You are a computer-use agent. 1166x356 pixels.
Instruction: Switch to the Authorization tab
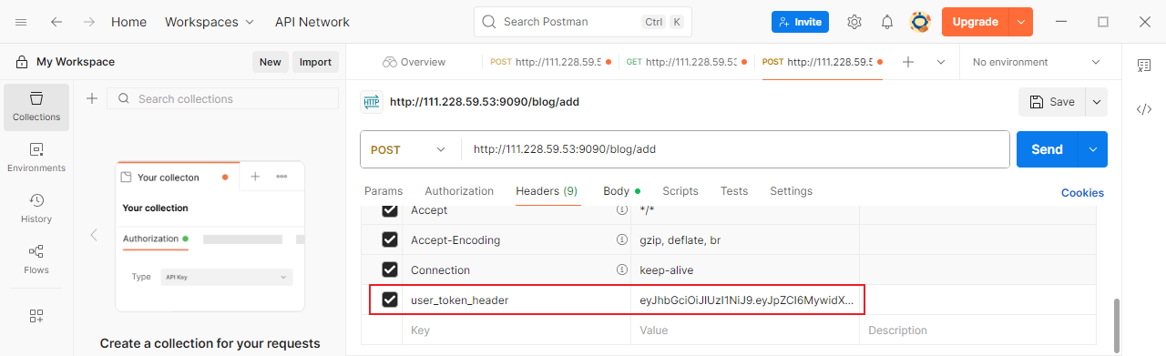coord(459,191)
